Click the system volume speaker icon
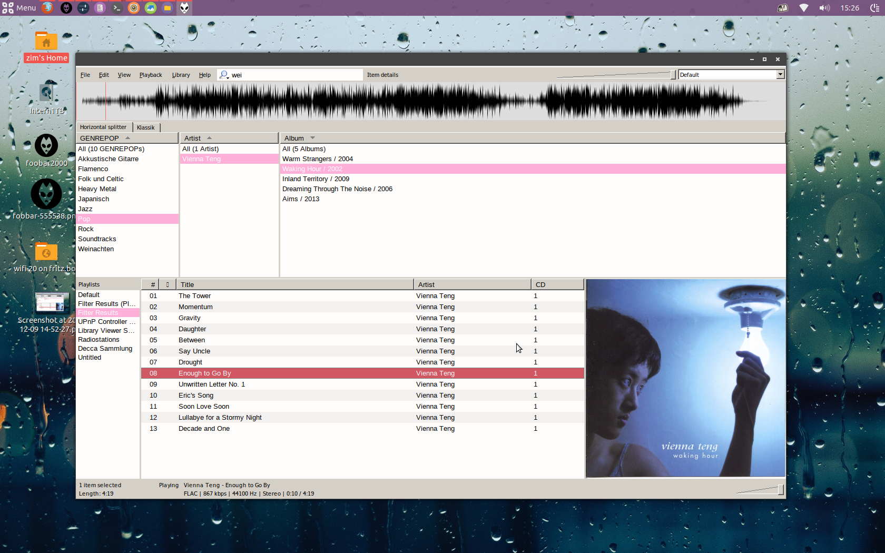This screenshot has height=553, width=885. (x=824, y=8)
